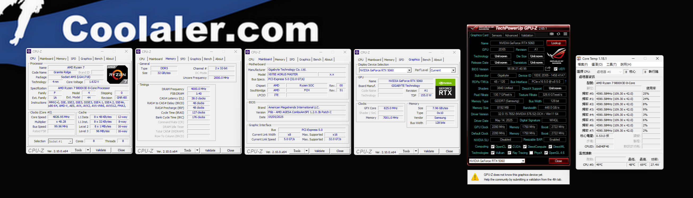
Task: Switch to the Sensors tab in GPU-Z
Action: (496, 35)
